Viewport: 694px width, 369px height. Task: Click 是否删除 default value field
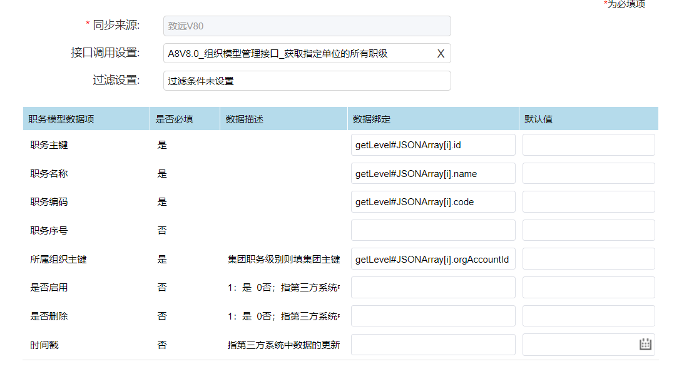tap(589, 316)
